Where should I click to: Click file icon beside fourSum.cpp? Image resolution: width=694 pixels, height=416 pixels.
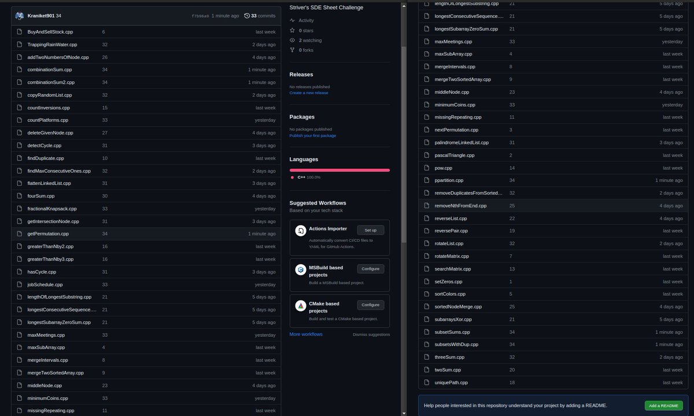coord(20,196)
